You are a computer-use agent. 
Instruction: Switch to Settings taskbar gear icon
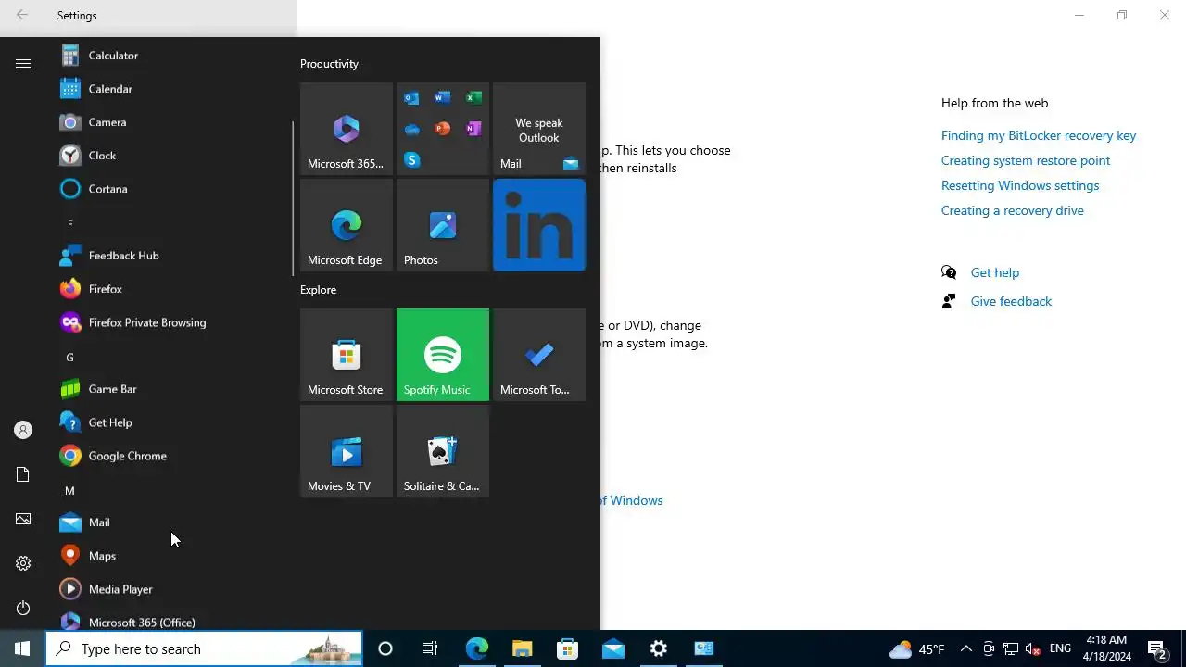pyautogui.click(x=658, y=648)
